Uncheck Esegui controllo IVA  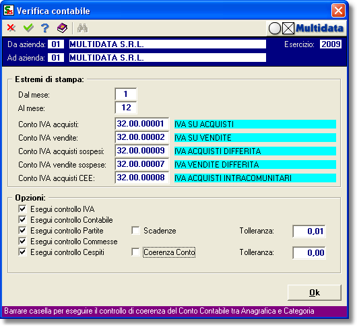pos(22,209)
